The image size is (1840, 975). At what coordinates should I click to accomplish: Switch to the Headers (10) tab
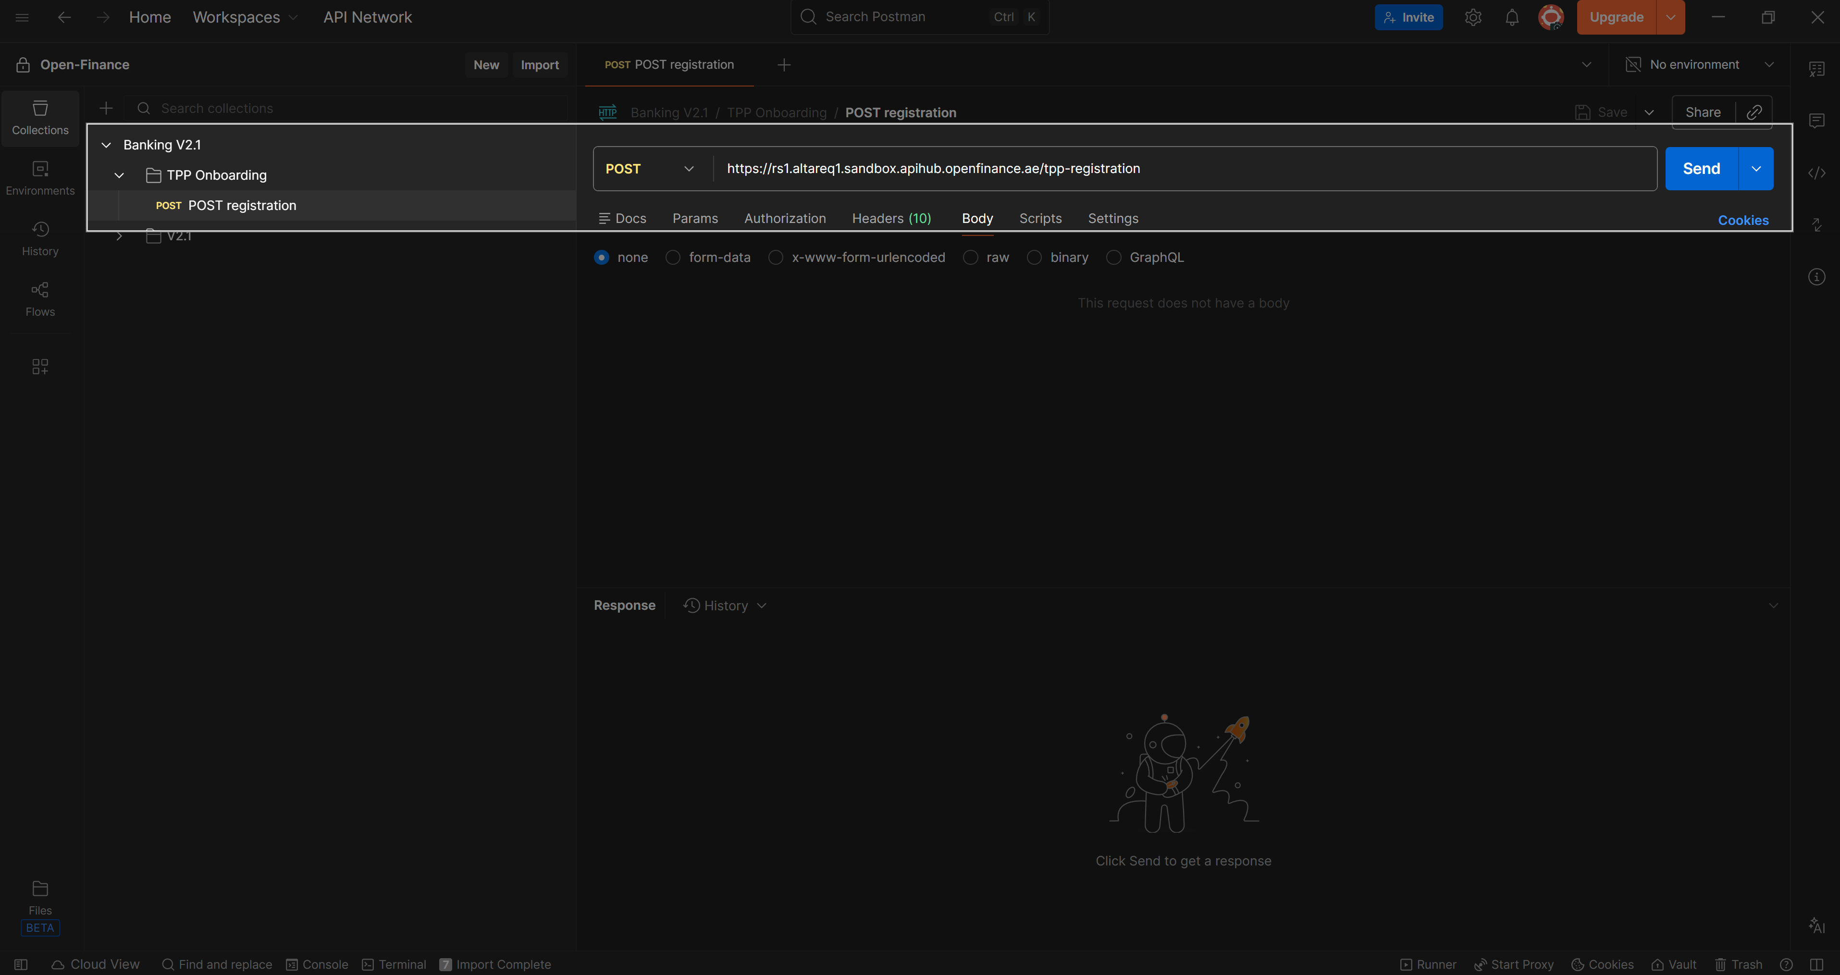(891, 219)
